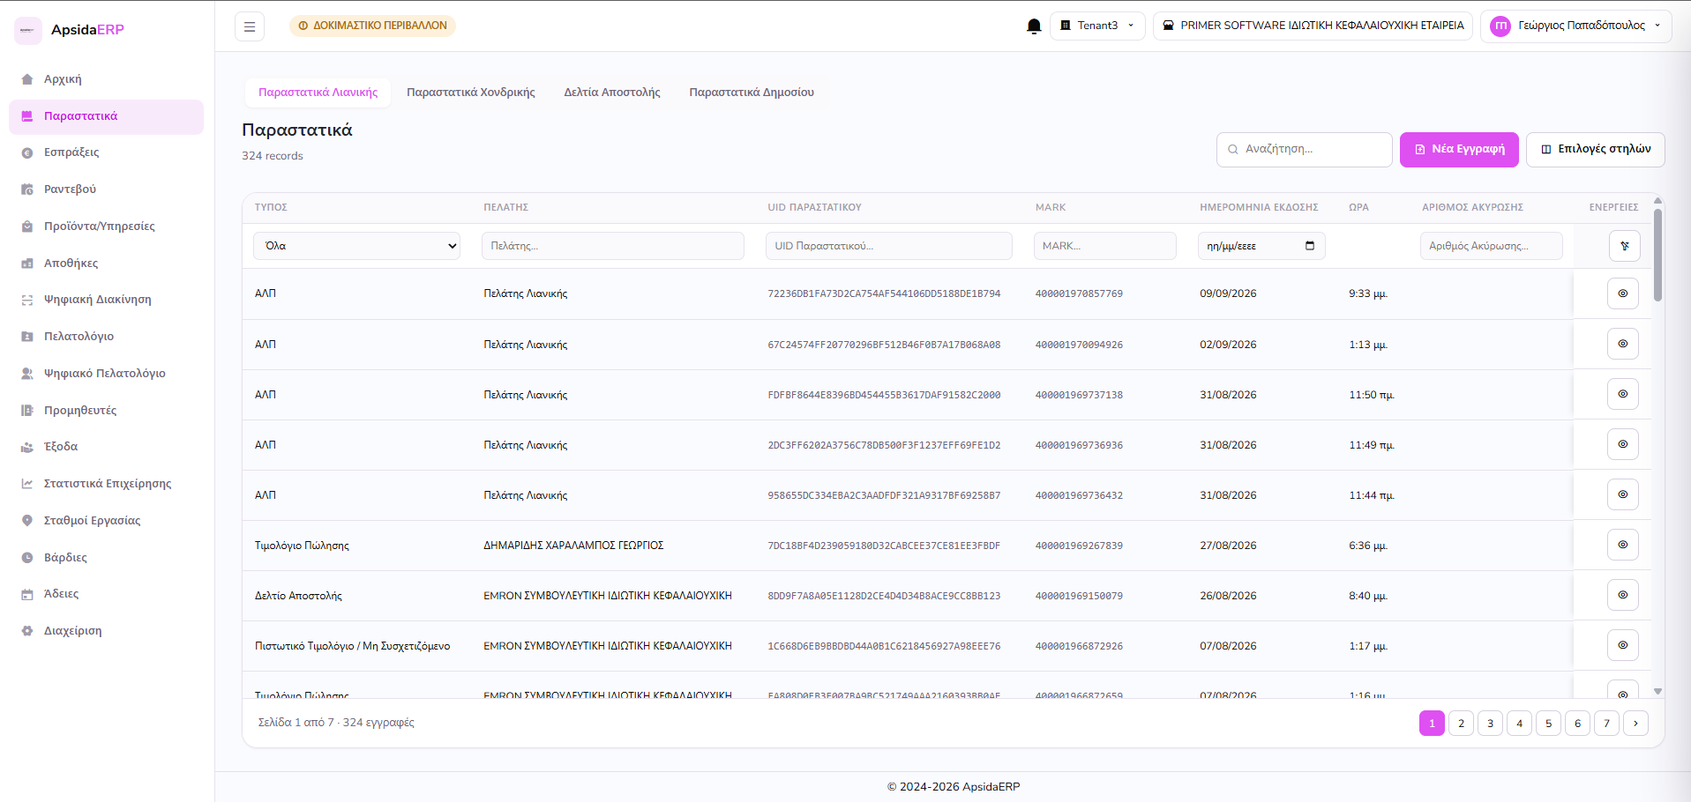The height and width of the screenshot is (802, 1691).
Task: Go to page 7 of results
Action: coord(1606,724)
